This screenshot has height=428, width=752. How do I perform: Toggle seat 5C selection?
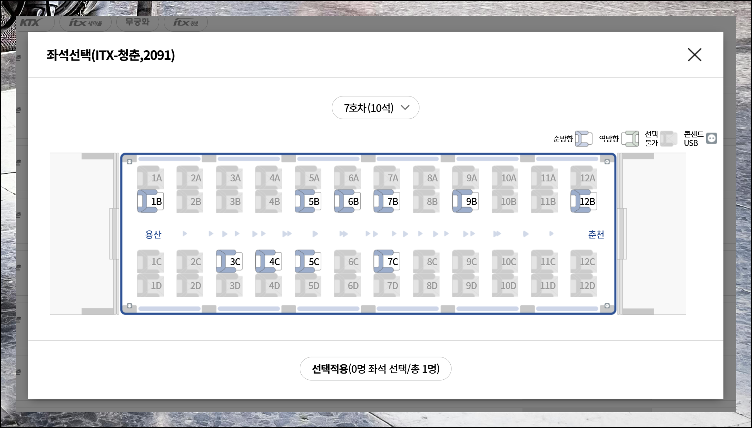[308, 261]
